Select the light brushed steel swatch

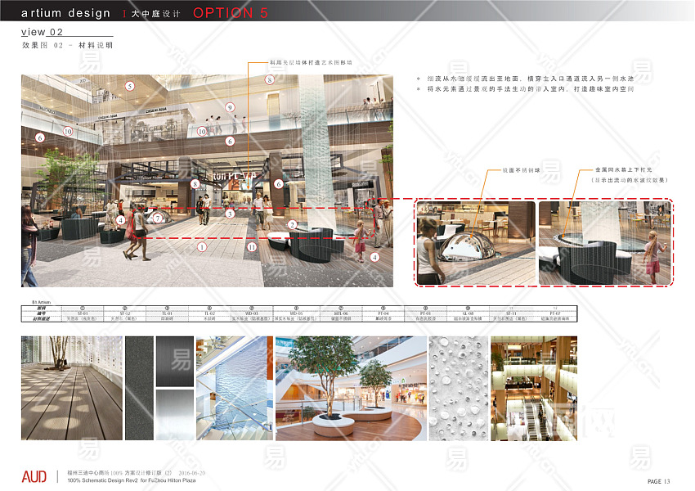(175, 415)
